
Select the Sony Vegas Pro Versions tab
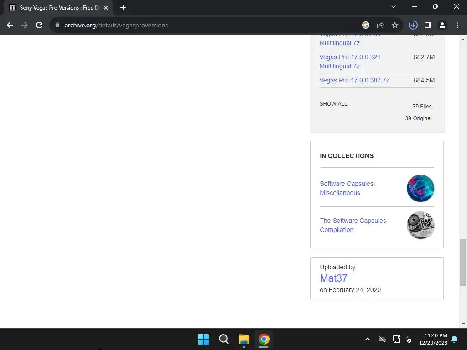[58, 8]
